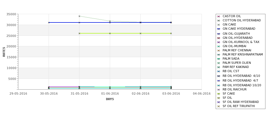Click the 26000 green line point on 01-06-2016
The height and width of the screenshot is (119, 271).
(110, 33)
